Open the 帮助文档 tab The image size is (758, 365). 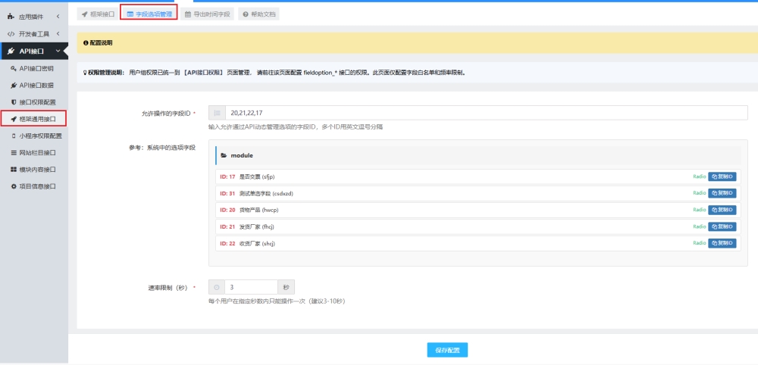click(258, 14)
